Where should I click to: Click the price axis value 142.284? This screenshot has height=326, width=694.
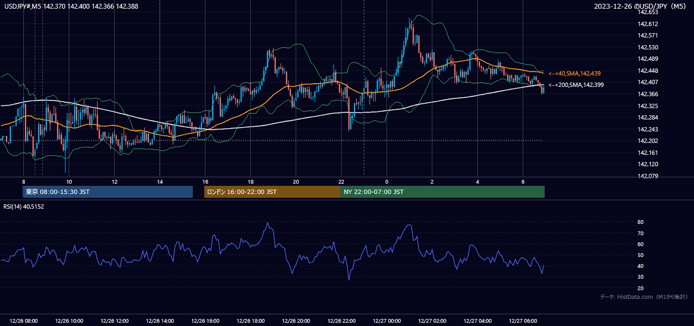coord(648,117)
